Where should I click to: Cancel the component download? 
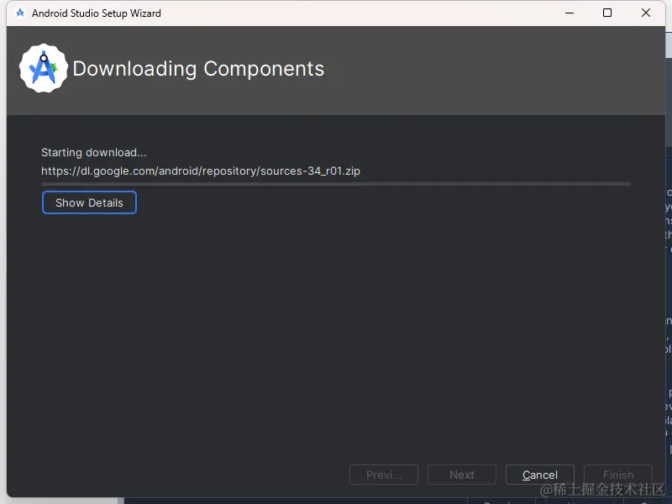(x=539, y=475)
